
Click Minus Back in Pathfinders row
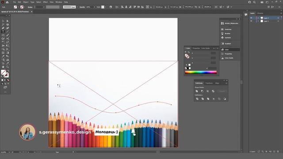[225, 99]
